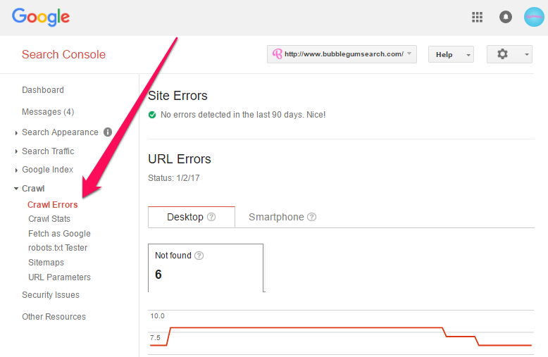Open the Google apps grid icon
Image resolution: width=548 pixels, height=357 pixels.
point(477,17)
